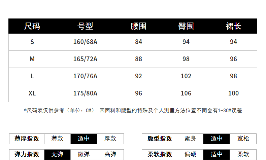Select the 偏硬 softness option
Screen dimensions: 266x160
190,155
